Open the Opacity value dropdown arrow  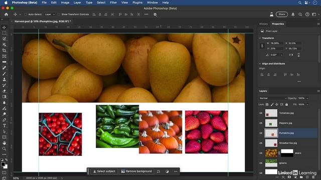click(307, 98)
